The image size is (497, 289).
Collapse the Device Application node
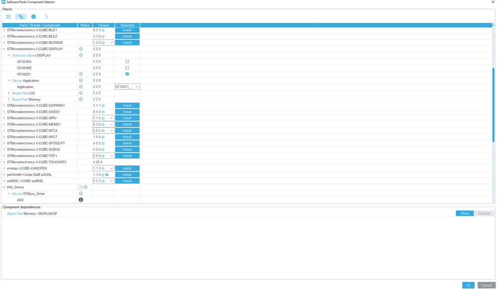[9, 80]
